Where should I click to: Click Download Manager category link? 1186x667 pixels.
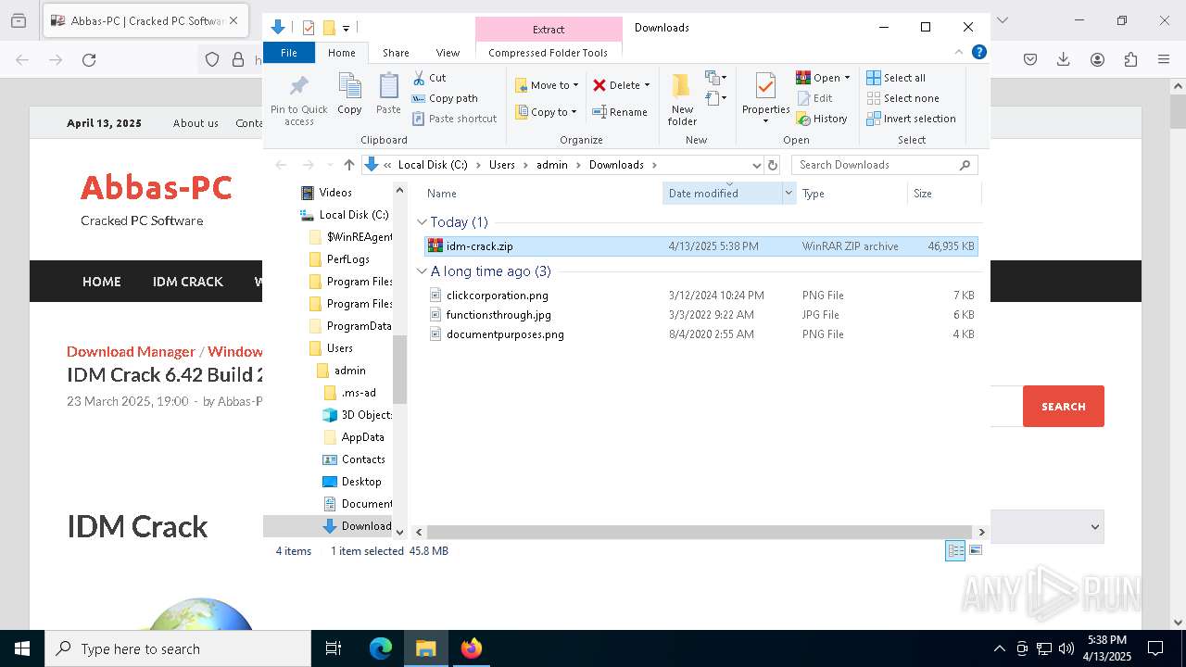[x=131, y=352]
